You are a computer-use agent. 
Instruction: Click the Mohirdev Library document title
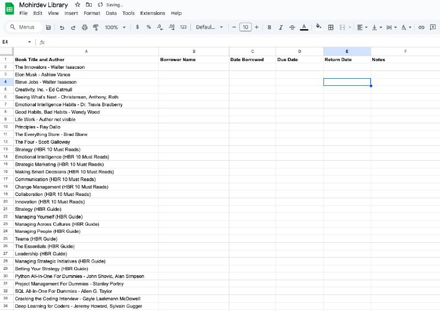[x=43, y=5]
